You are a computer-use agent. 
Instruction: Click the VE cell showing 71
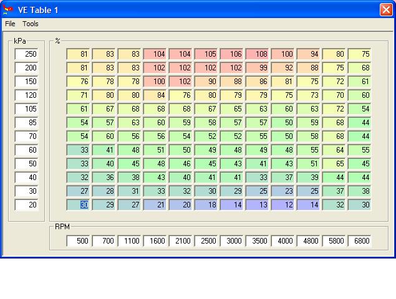coord(79,95)
